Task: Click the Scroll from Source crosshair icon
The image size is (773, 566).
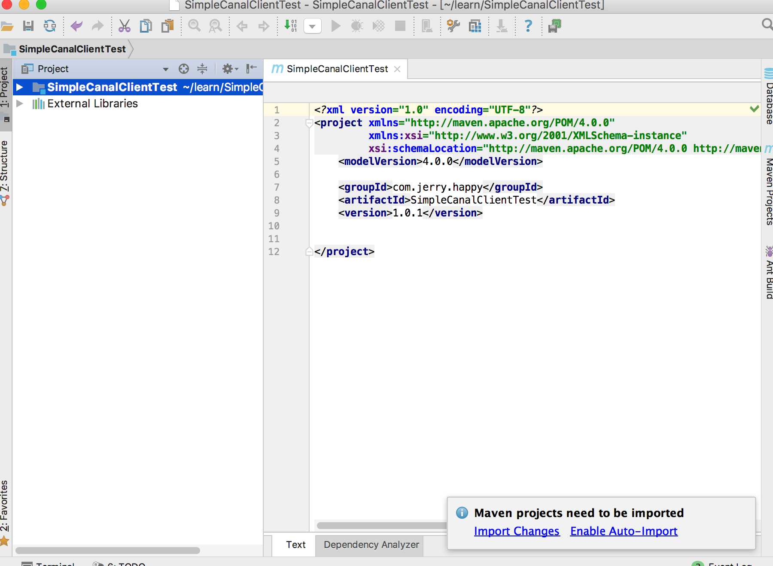Action: [x=184, y=69]
